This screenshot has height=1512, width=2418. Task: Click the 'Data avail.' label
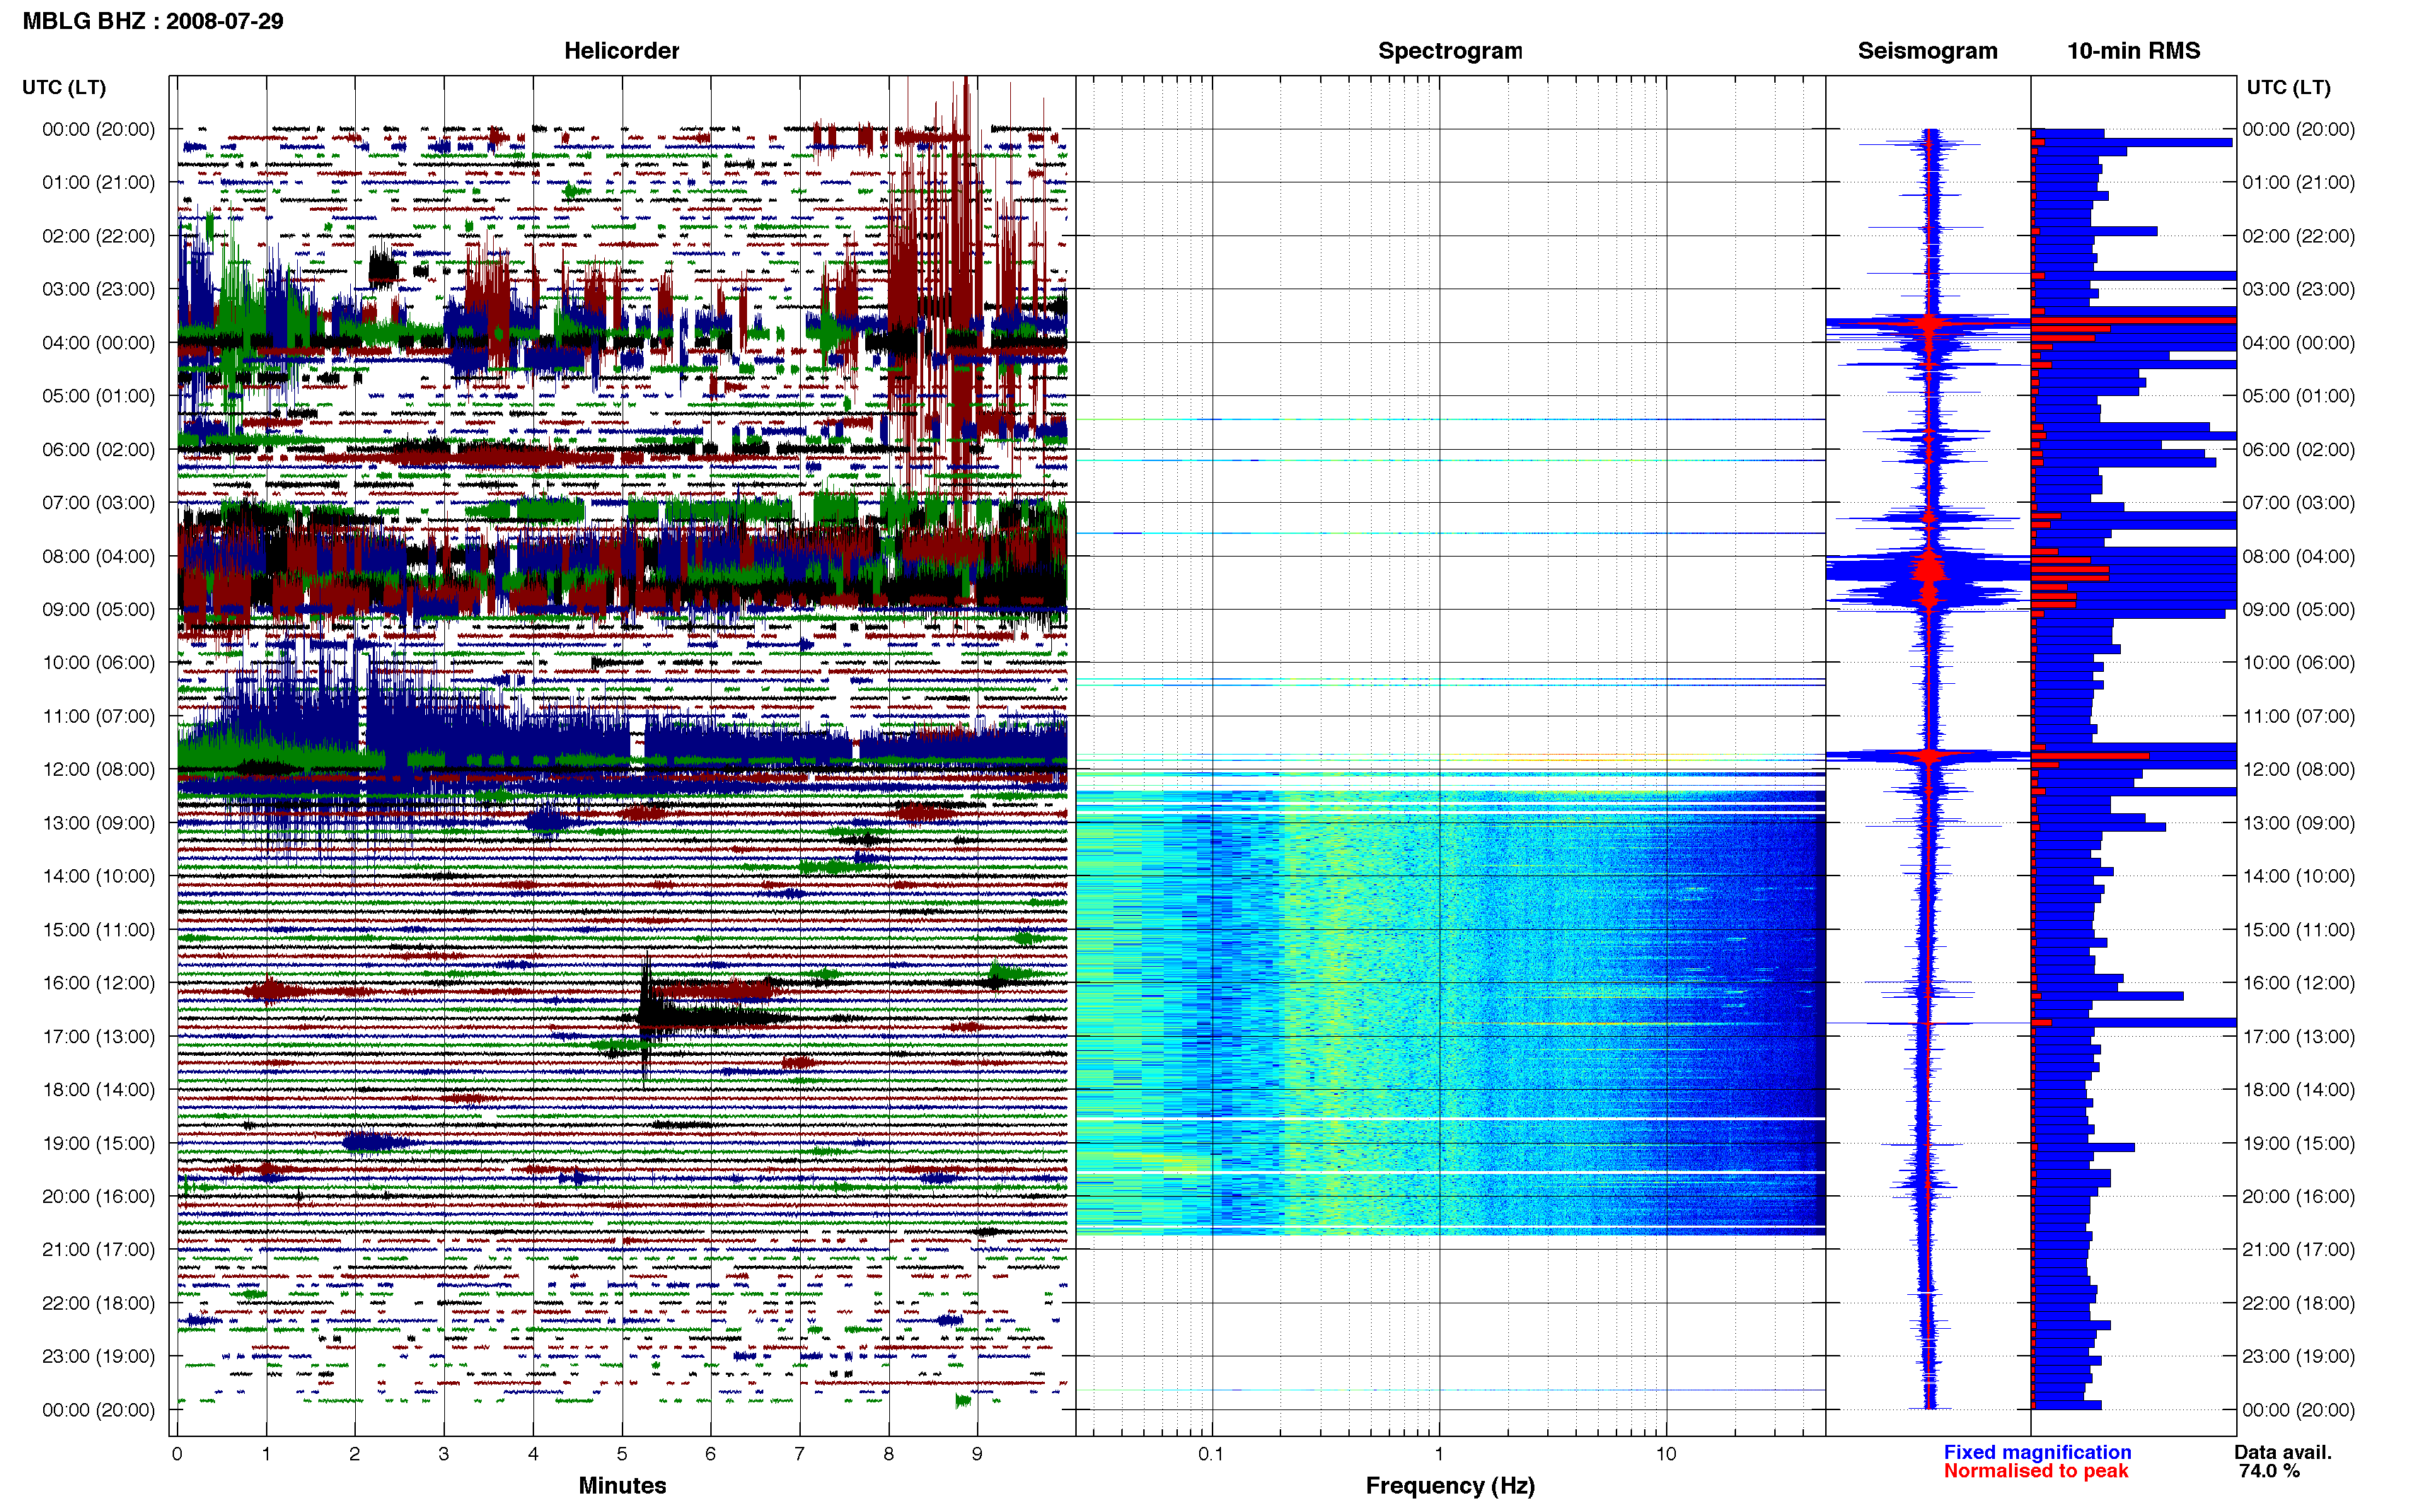(2283, 1452)
